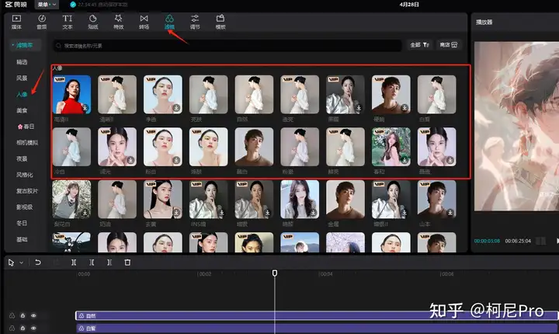
Task: Hide the 自然 filter track with the eye icon
Action: [33, 315]
